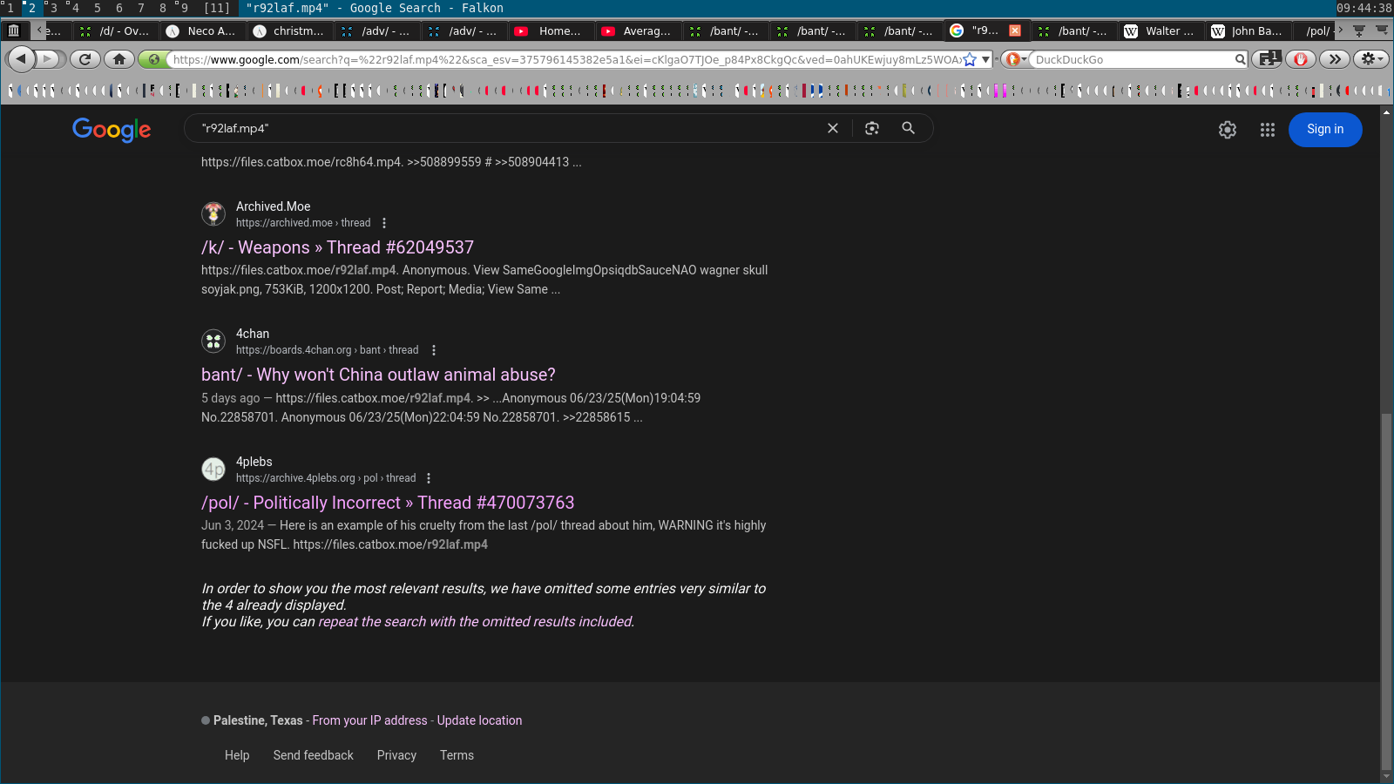Expand the address bar history dropdown arrow
1394x784 pixels.
(986, 59)
